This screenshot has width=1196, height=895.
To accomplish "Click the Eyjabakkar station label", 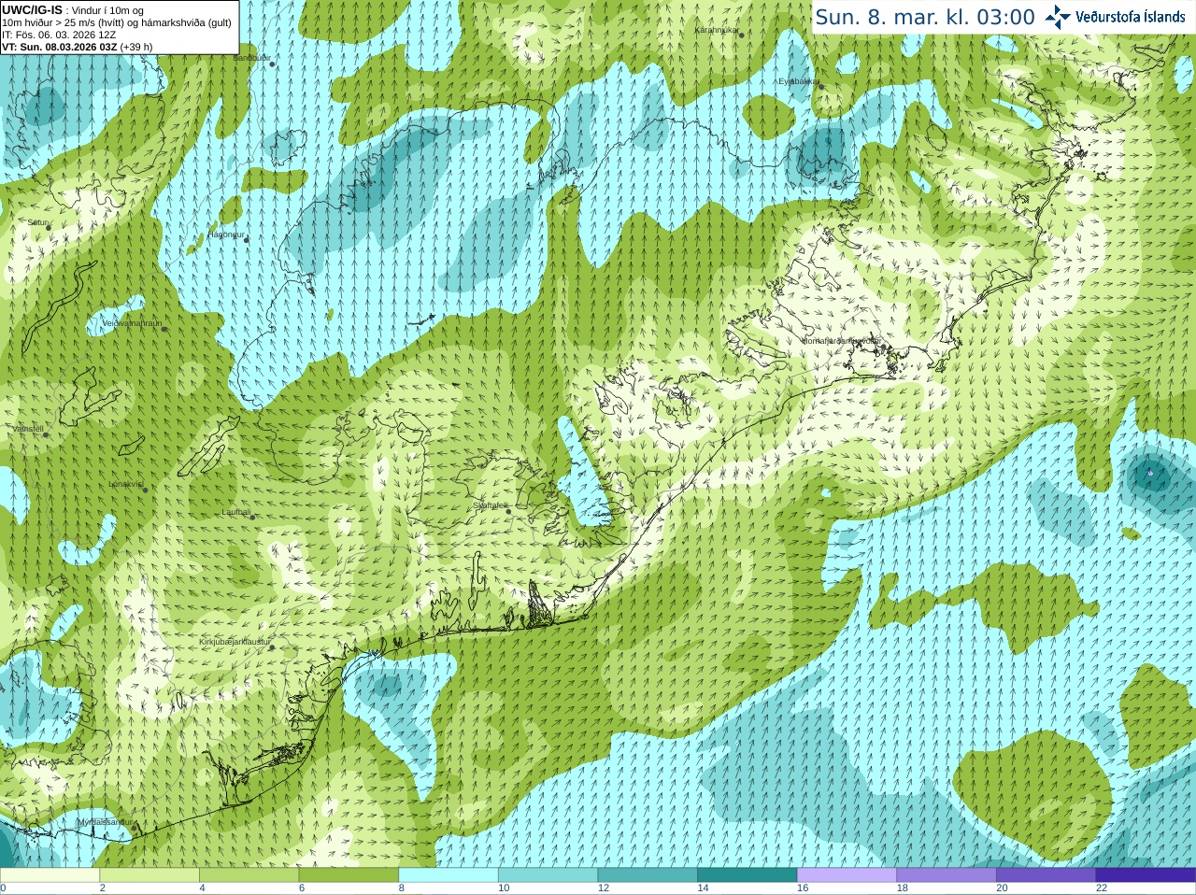I will coord(797,81).
